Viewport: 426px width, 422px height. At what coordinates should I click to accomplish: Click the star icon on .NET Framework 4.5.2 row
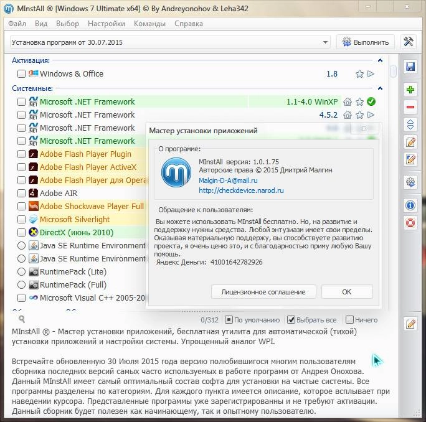pyautogui.click(x=359, y=115)
